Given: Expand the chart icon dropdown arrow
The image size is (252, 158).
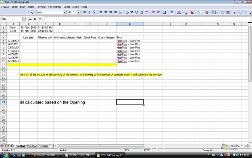Looking at the screenshot, I should [210, 12].
